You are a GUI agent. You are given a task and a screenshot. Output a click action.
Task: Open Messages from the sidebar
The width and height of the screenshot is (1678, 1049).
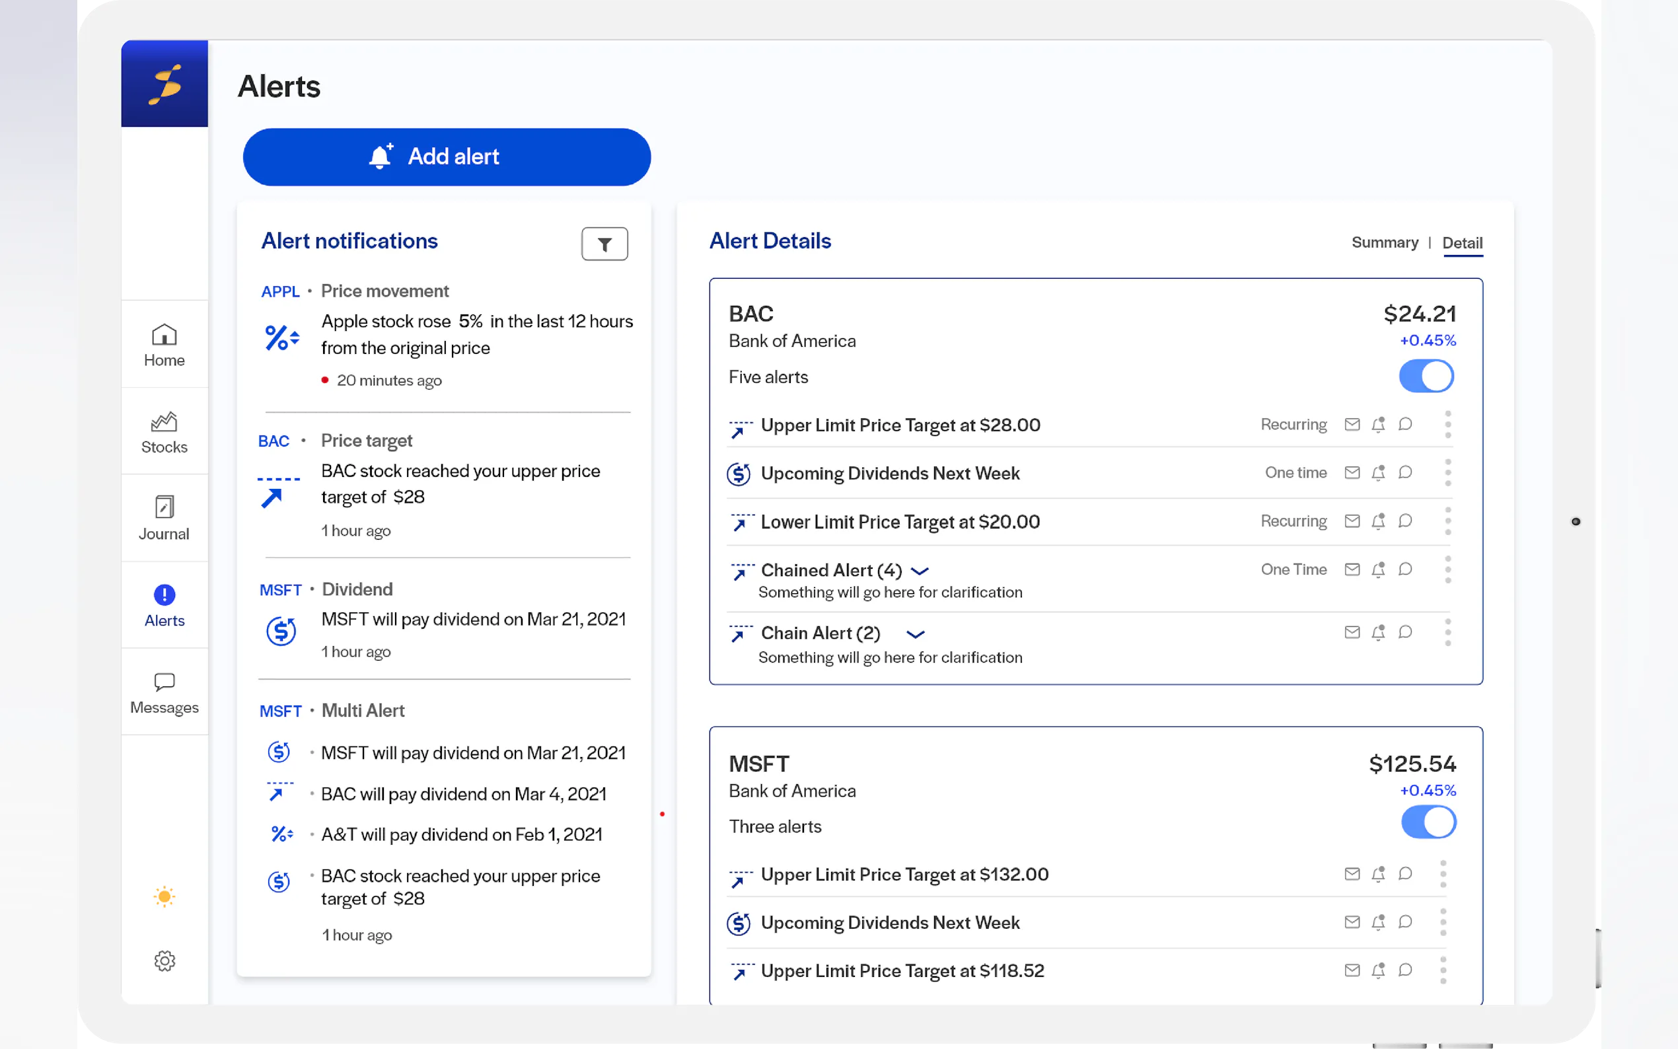pyautogui.click(x=164, y=692)
